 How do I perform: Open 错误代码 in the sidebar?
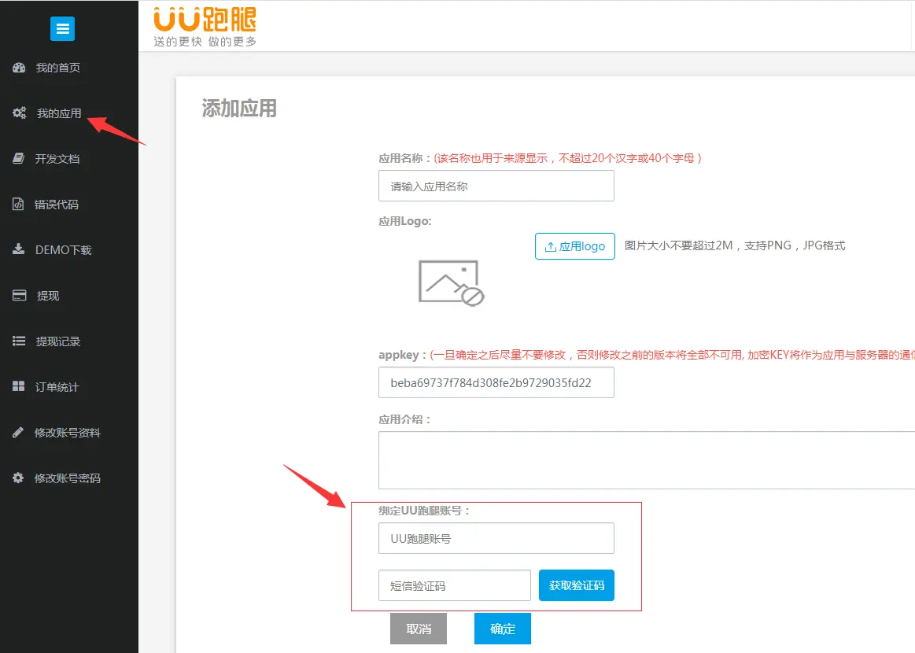[x=57, y=205]
